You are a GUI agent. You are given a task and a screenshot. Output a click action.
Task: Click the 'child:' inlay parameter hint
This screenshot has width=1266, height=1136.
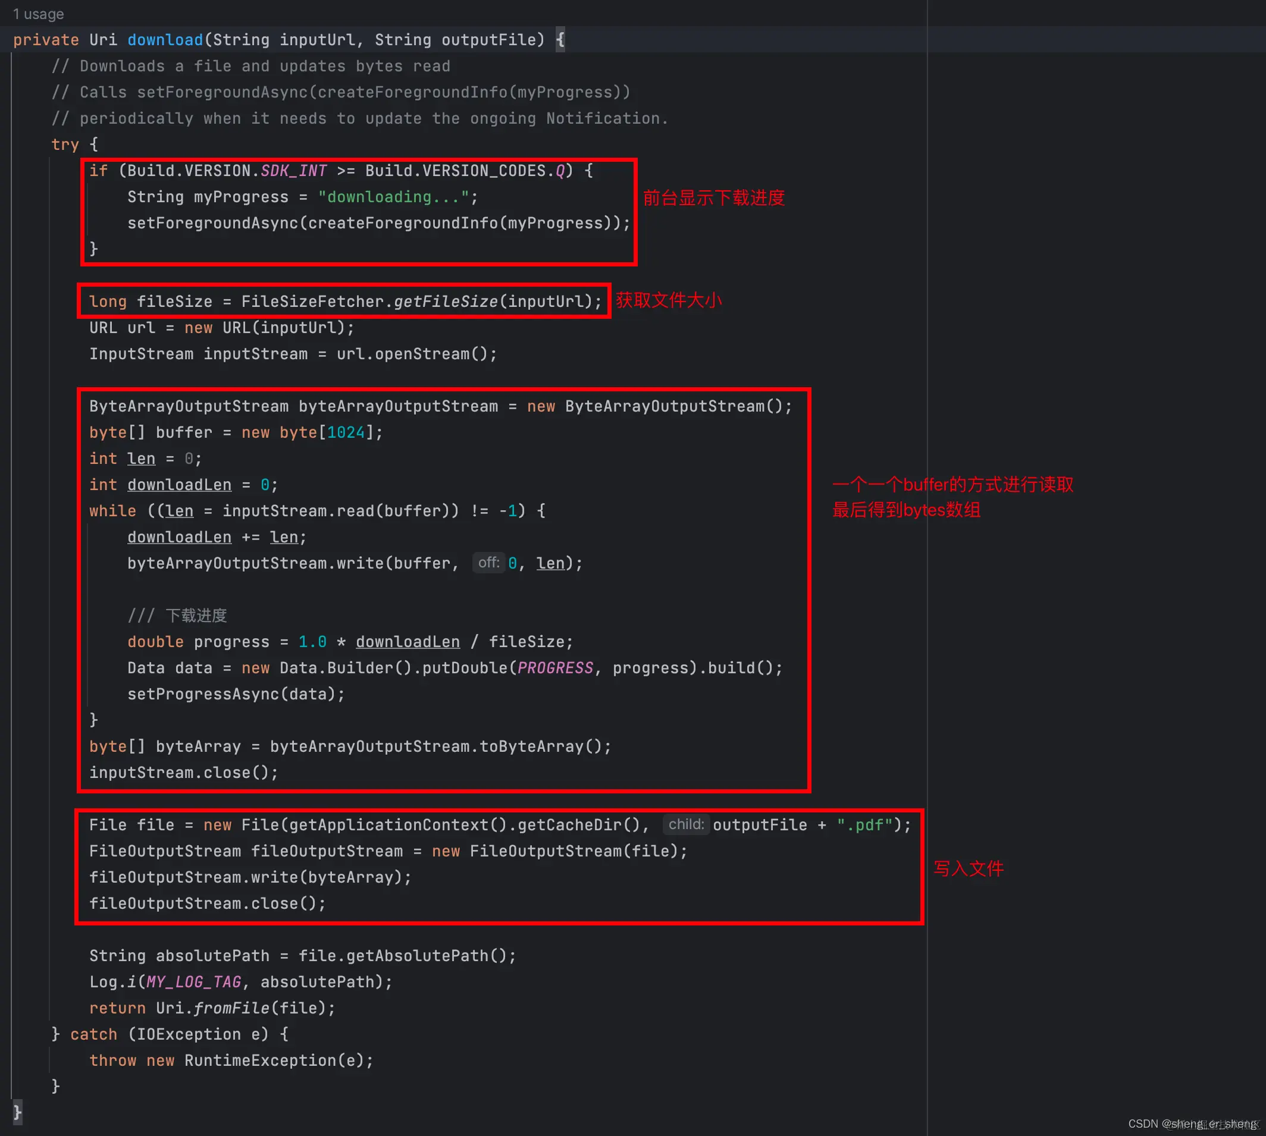pos(685,824)
